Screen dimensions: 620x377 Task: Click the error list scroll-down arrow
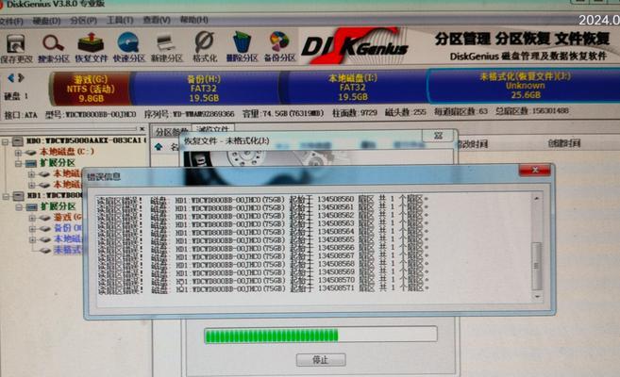[537, 296]
